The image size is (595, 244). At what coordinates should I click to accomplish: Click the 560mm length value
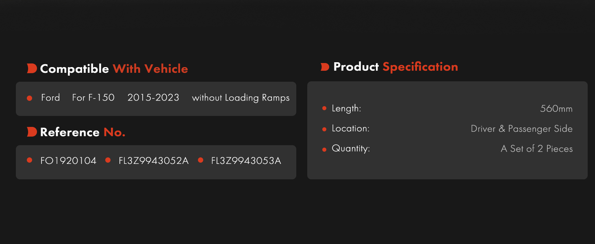point(556,109)
